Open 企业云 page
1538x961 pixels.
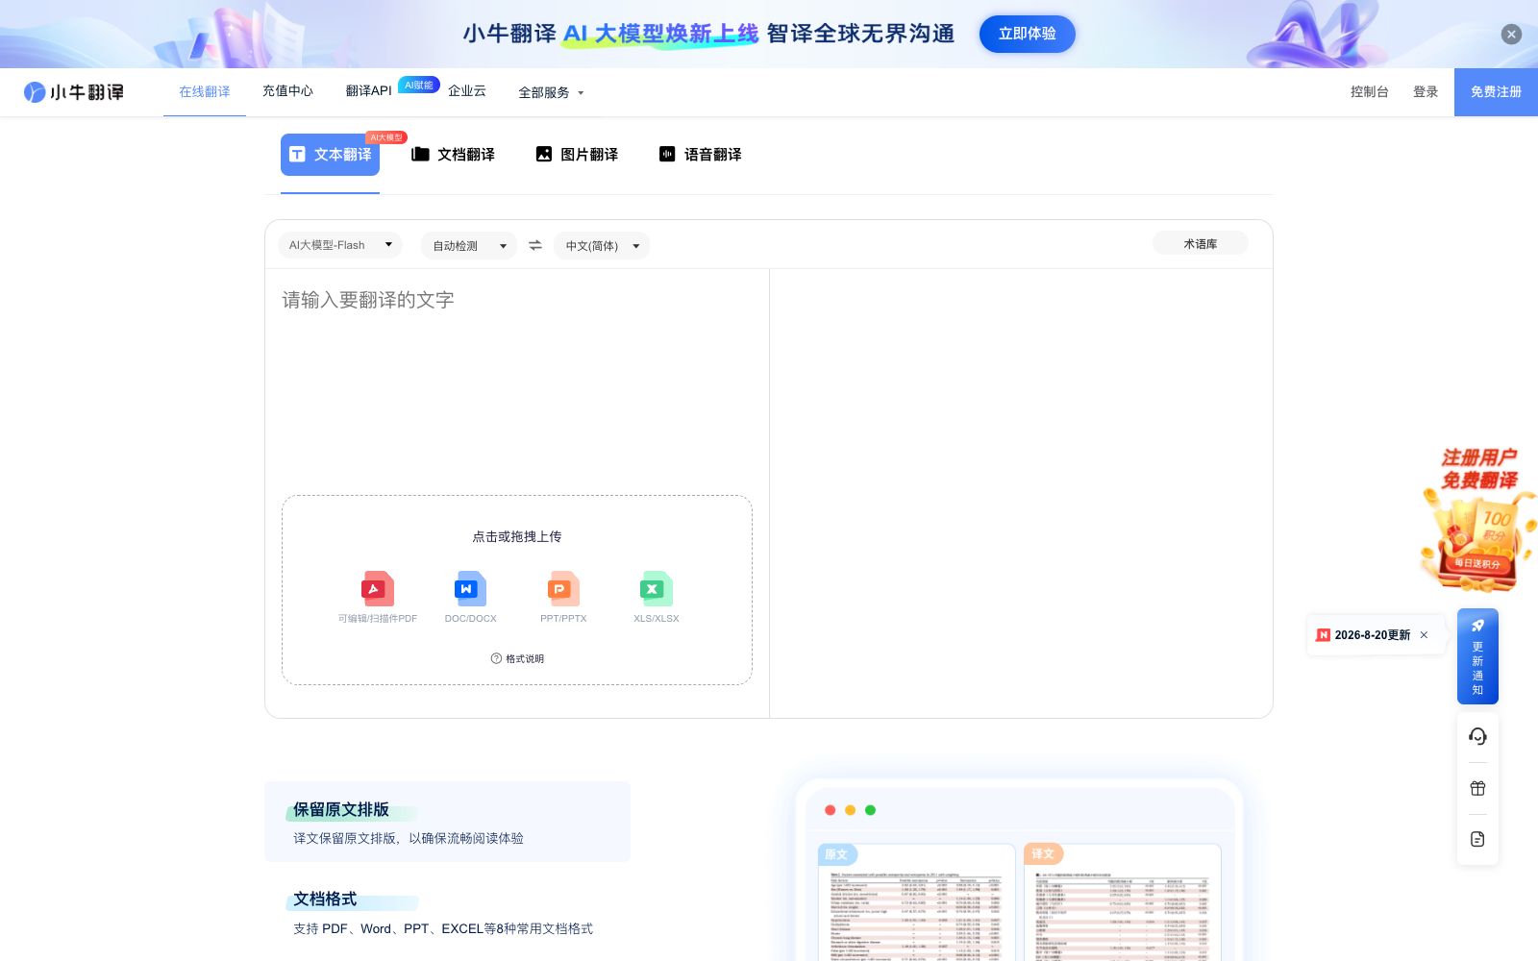point(467,91)
